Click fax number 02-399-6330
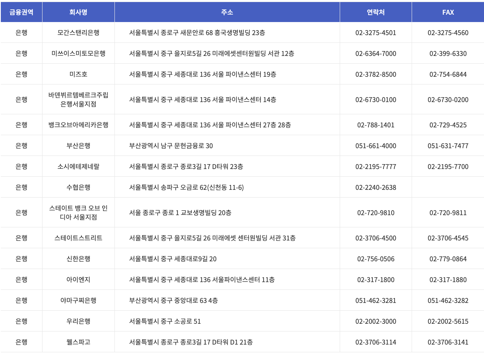 [448, 53]
